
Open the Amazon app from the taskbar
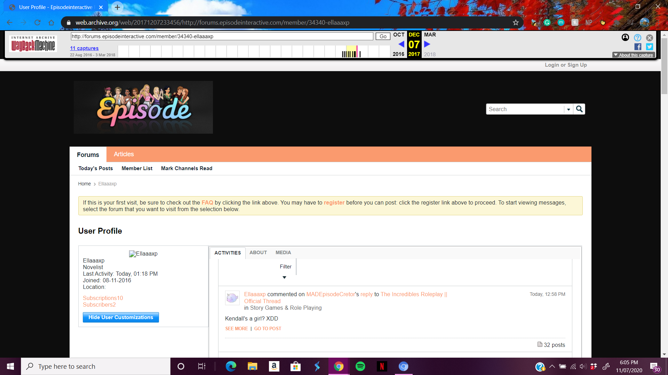click(274, 366)
